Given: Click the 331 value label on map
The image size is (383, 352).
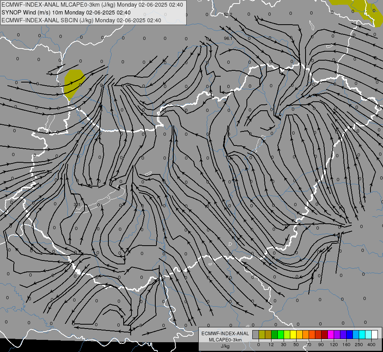Looking at the screenshot, I should point(77,205).
